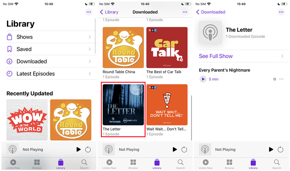Open the Every Parent's Nightmare episode

point(225,70)
